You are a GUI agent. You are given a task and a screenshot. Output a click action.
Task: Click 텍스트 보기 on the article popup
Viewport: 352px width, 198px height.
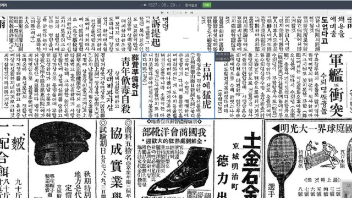click(222, 54)
